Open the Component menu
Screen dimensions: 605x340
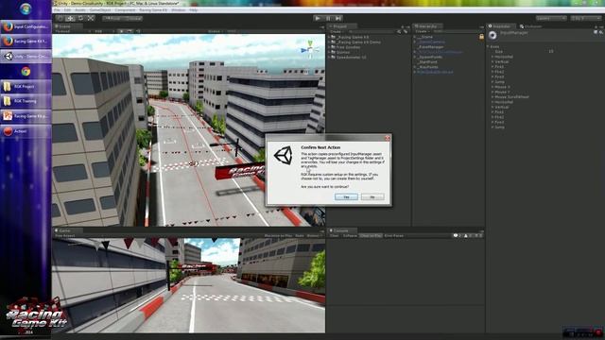[125, 10]
